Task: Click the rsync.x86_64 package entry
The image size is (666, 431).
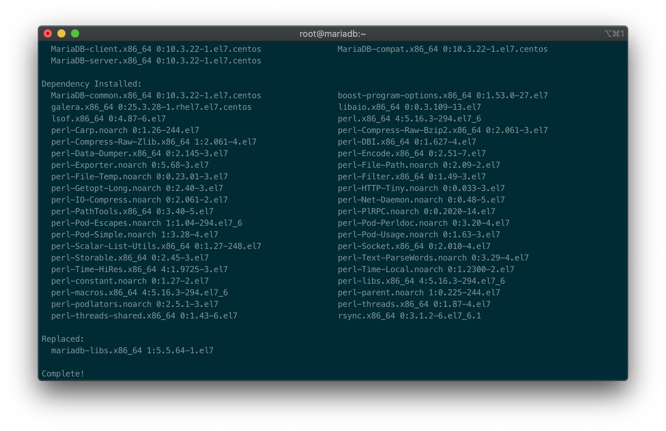Action: (x=409, y=316)
